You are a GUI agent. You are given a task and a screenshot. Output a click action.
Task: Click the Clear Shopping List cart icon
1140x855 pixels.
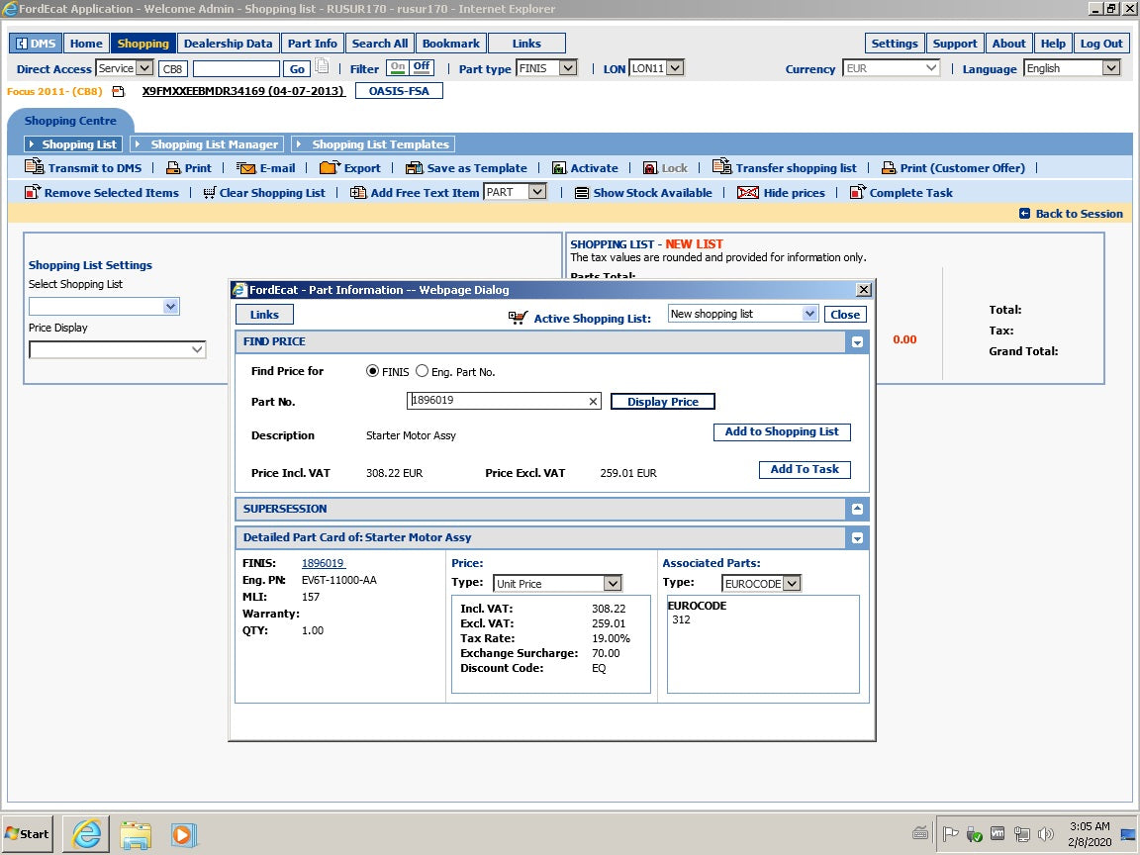click(210, 193)
